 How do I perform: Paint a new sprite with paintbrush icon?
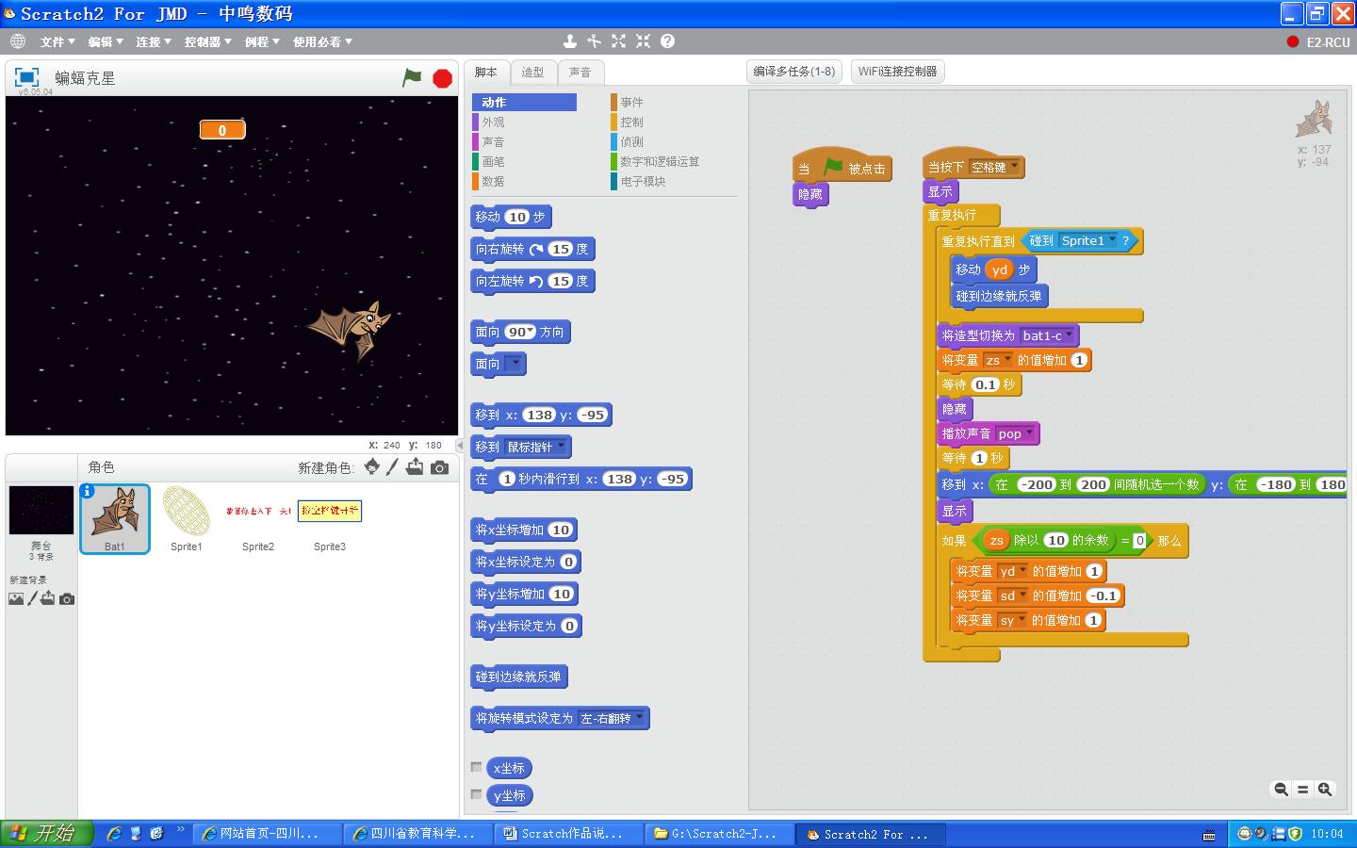coord(393,467)
